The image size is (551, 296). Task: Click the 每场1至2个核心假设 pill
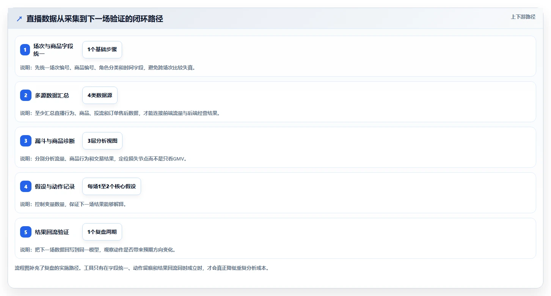click(111, 186)
